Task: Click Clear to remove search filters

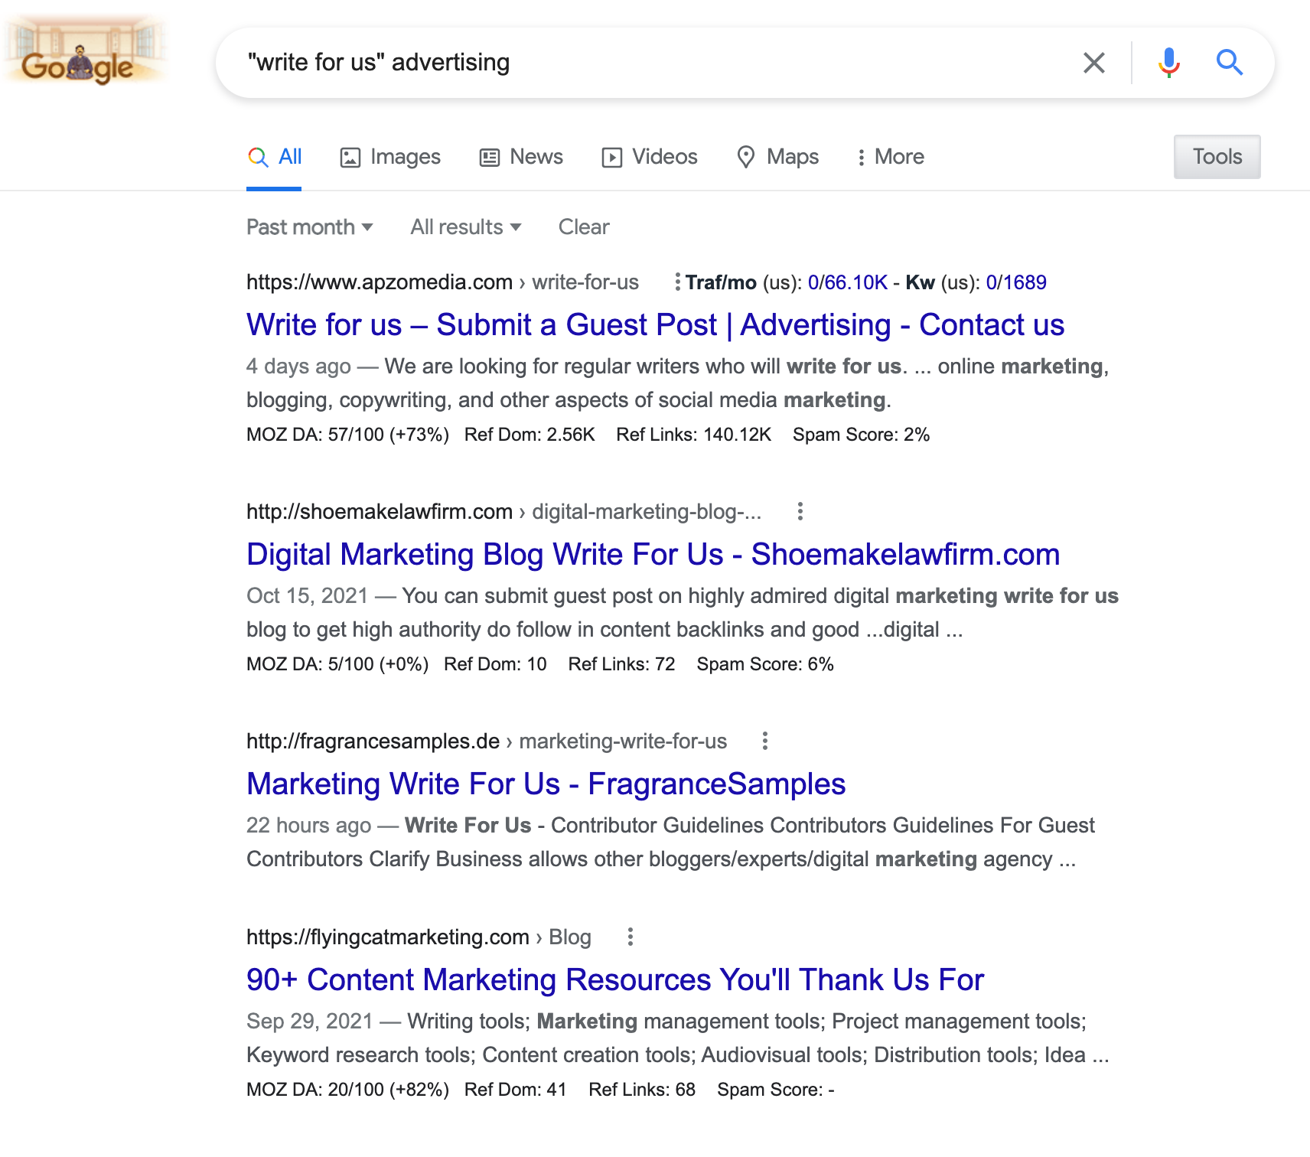Action: 584,227
